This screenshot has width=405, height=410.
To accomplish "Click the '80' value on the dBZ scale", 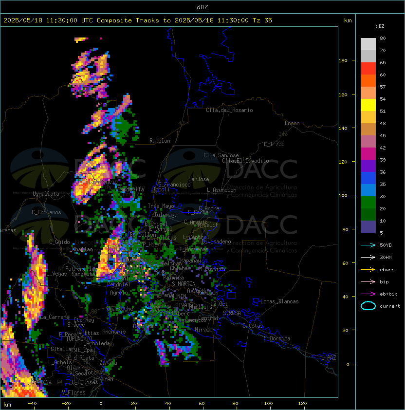I will tap(383, 38).
